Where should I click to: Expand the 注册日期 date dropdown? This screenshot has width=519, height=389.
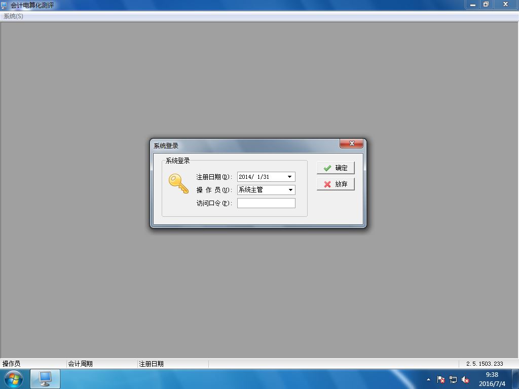289,177
